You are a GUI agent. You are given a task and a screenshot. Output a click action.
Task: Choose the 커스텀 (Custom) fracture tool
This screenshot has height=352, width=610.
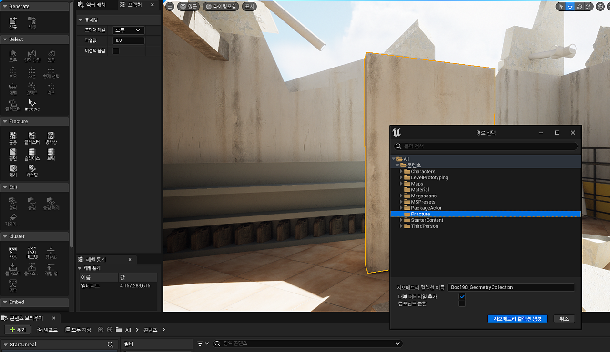[32, 170]
